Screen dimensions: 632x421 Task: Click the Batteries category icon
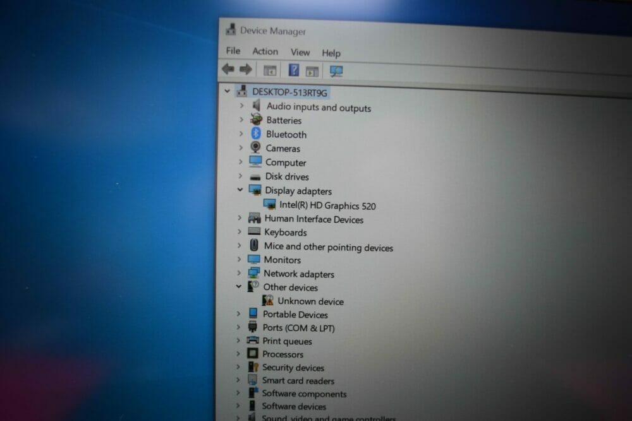[x=257, y=119]
